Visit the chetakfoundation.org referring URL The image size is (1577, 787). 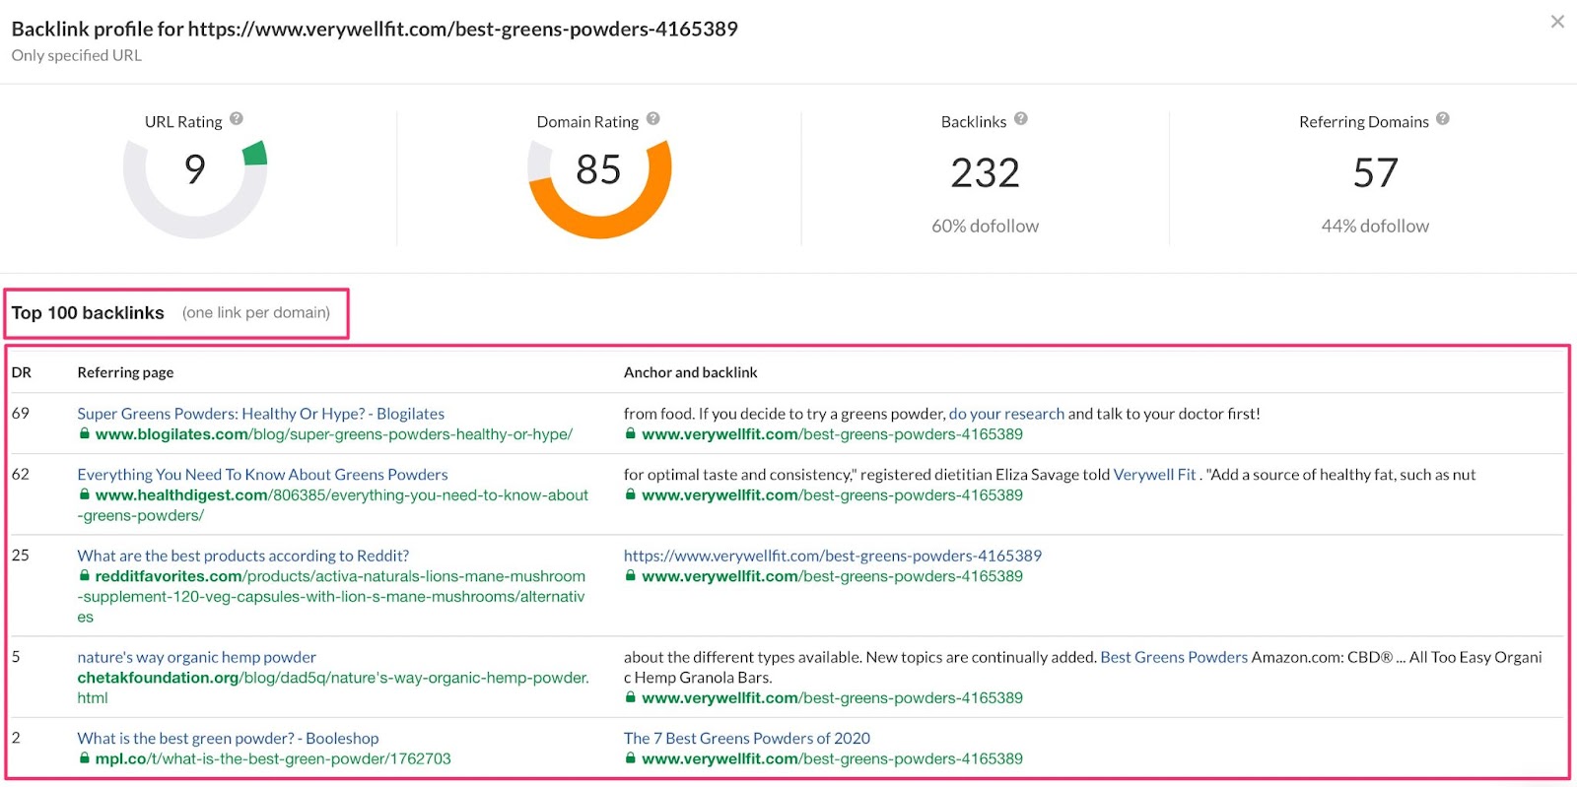point(333,688)
